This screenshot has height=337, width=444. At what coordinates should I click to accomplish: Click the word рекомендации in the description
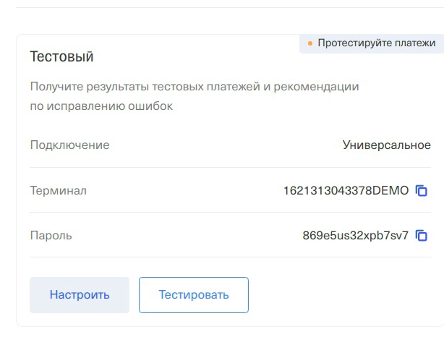[x=316, y=87]
